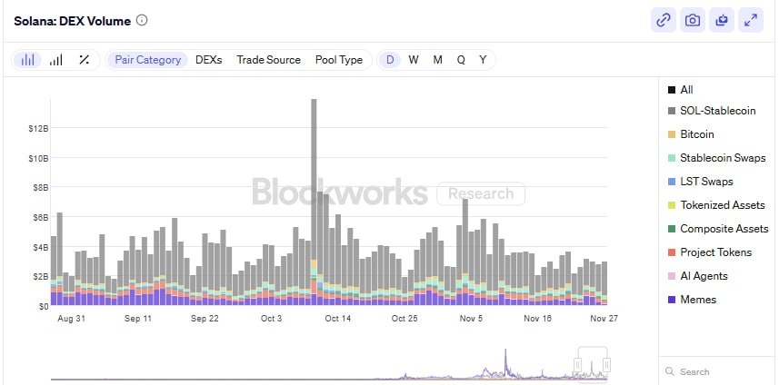Image resolution: width=779 pixels, height=385 pixels.
Task: Open the DEX Volume info tooltip
Action: click(x=142, y=20)
